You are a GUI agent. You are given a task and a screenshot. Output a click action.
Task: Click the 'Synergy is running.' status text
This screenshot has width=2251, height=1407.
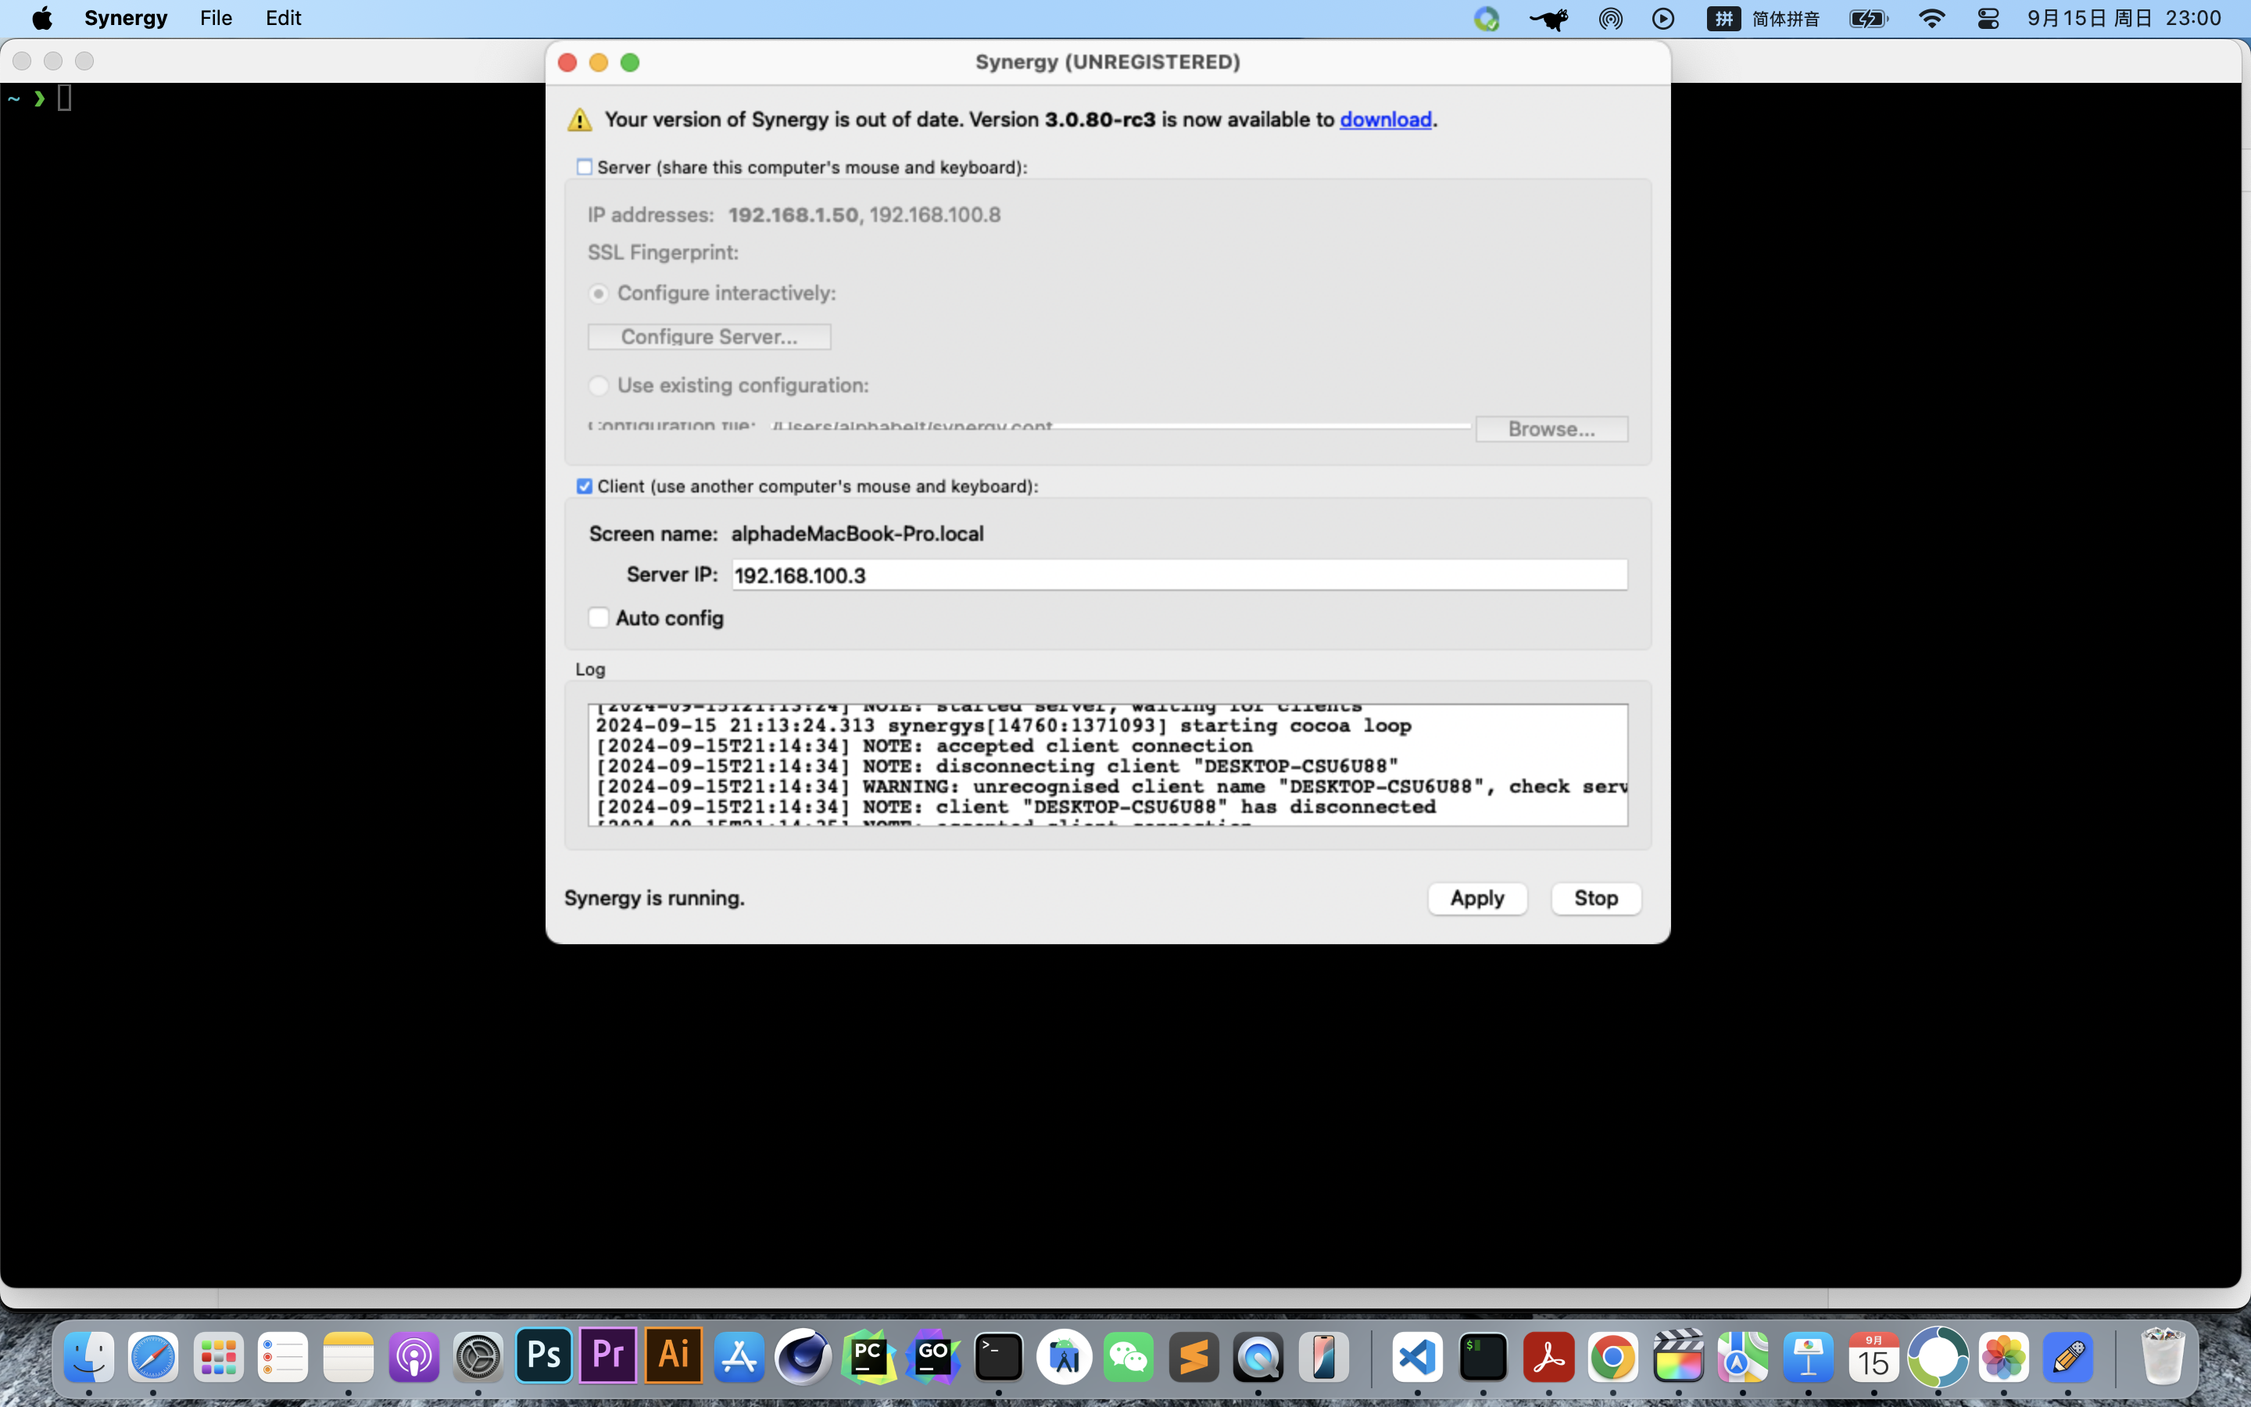(654, 898)
